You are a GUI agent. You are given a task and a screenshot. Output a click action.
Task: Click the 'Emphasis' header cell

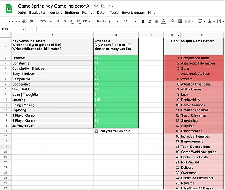[x=116, y=47]
